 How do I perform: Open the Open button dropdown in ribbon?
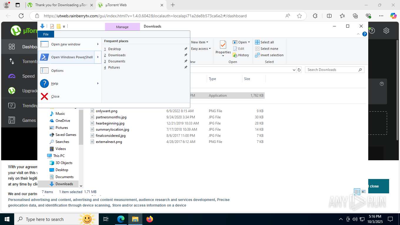tap(249, 42)
